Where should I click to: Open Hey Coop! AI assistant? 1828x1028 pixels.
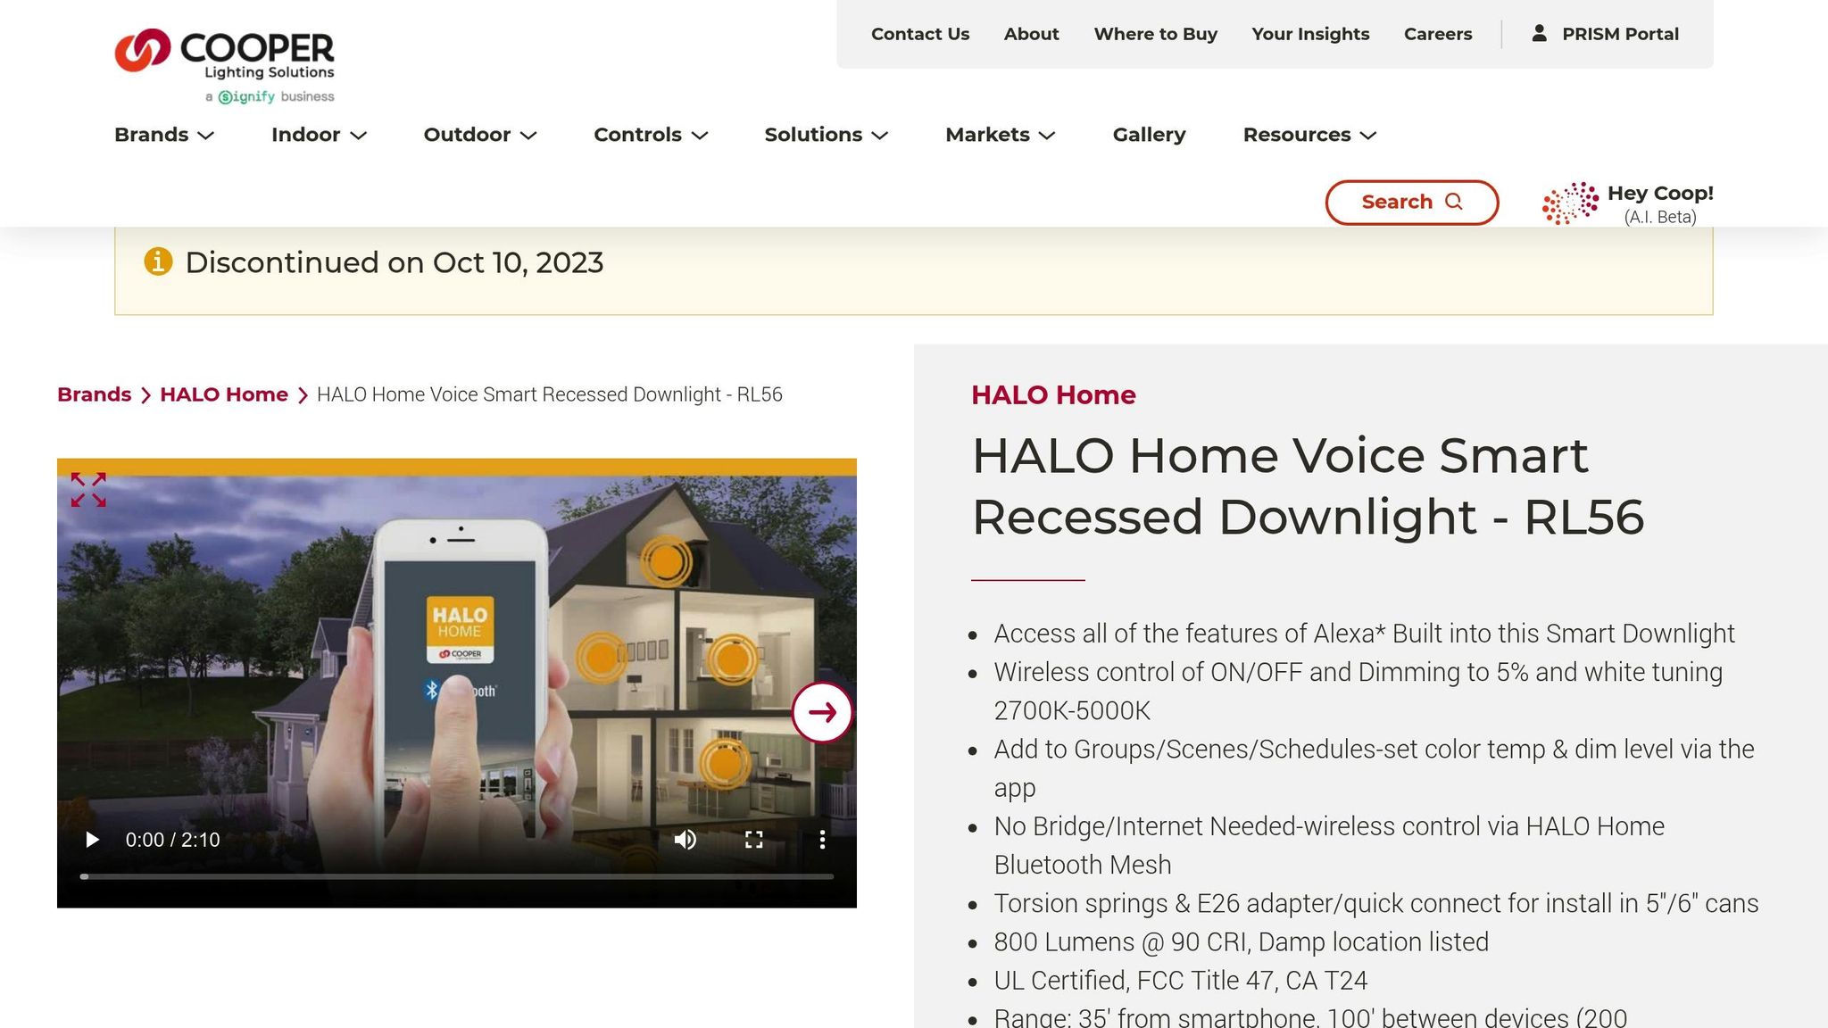pos(1627,203)
